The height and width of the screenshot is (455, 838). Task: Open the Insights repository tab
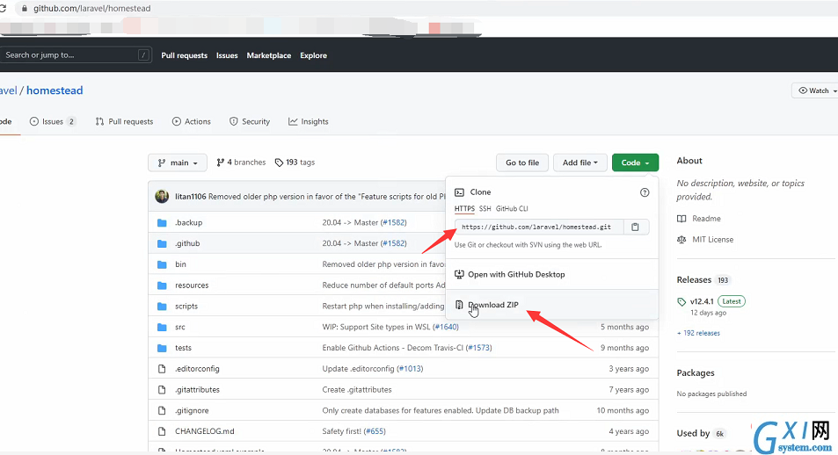(x=309, y=122)
